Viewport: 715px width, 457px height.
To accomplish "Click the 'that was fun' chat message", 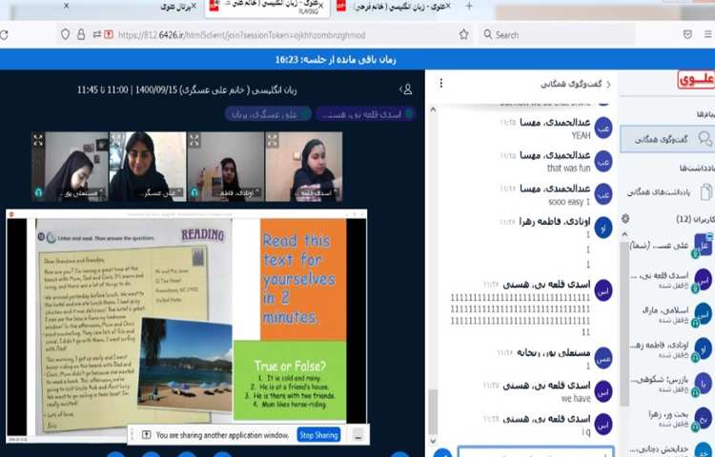I will click(x=568, y=169).
